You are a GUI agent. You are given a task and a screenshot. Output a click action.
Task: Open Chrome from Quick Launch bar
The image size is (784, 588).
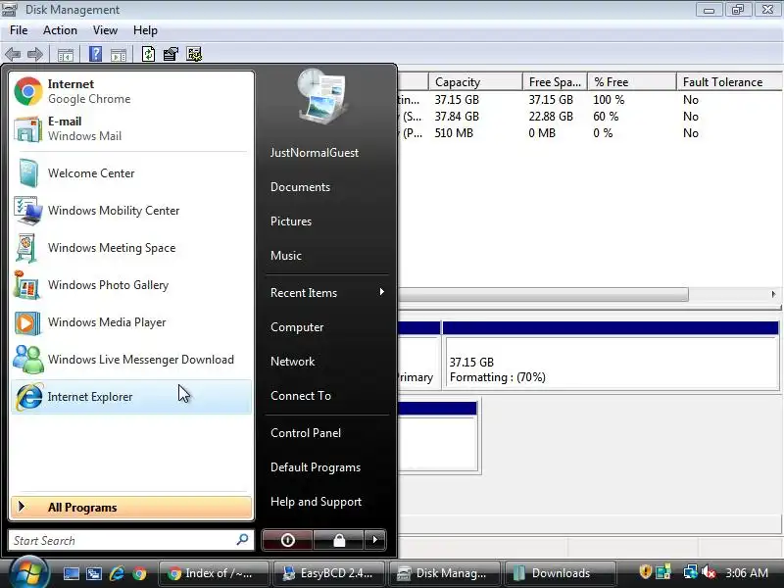[139, 573]
